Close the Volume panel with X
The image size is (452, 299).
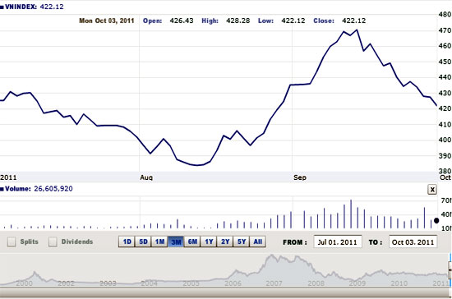pos(432,190)
